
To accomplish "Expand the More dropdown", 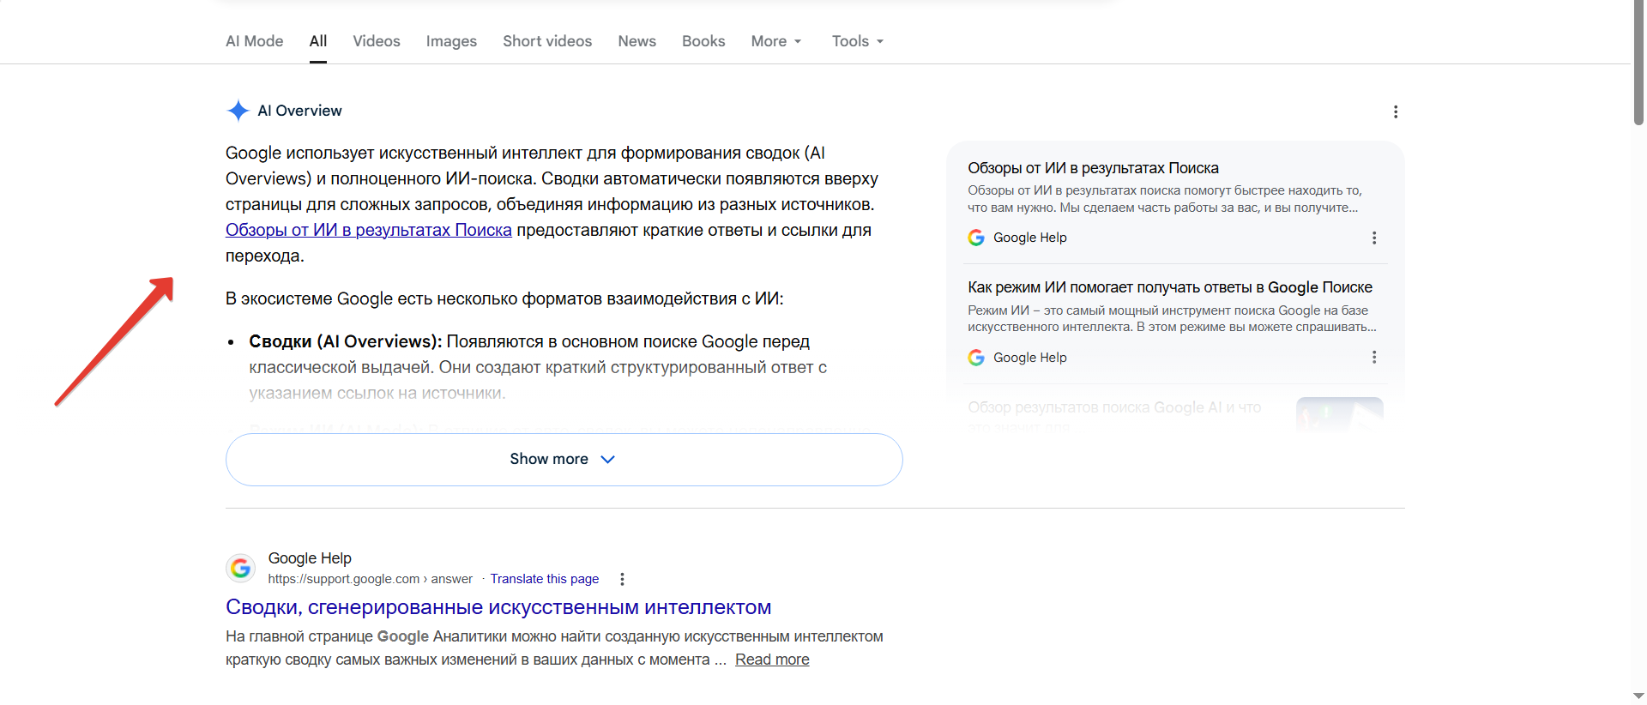I will click(x=776, y=41).
